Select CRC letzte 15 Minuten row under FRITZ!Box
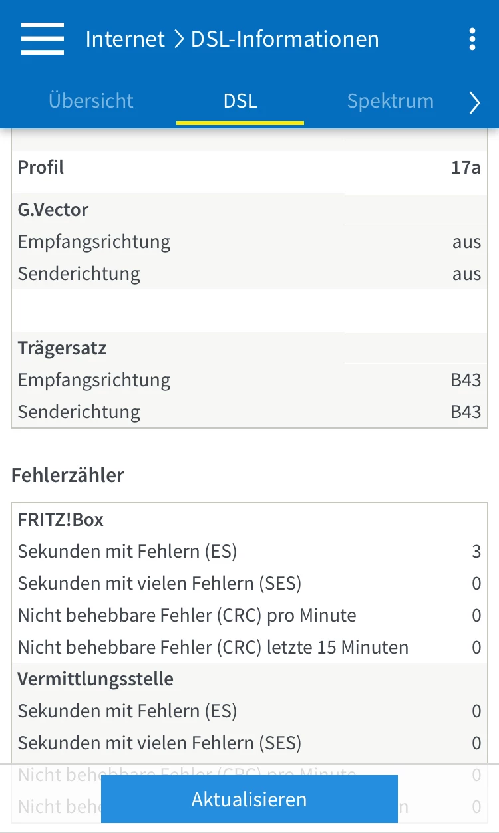499x833 pixels. point(213,647)
